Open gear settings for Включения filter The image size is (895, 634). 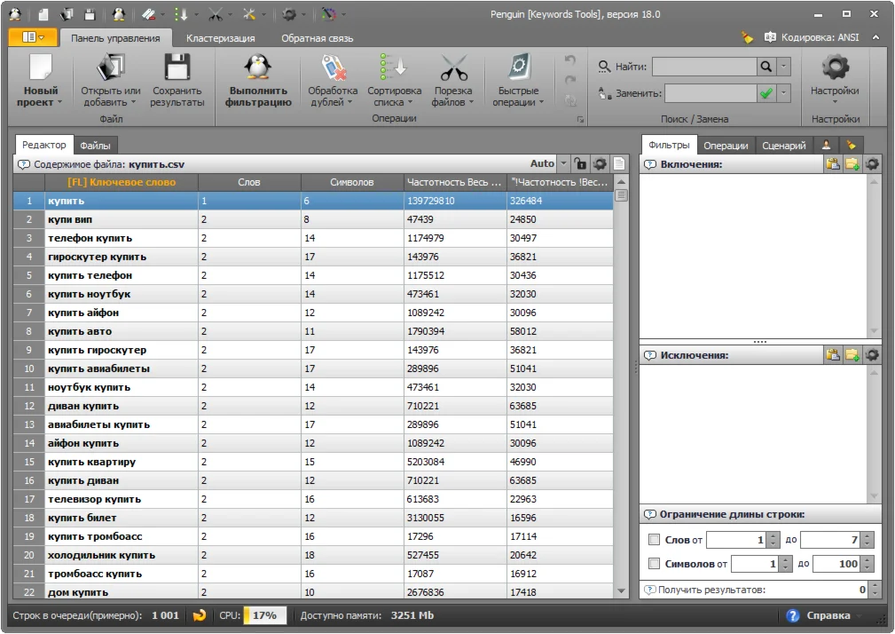click(873, 164)
